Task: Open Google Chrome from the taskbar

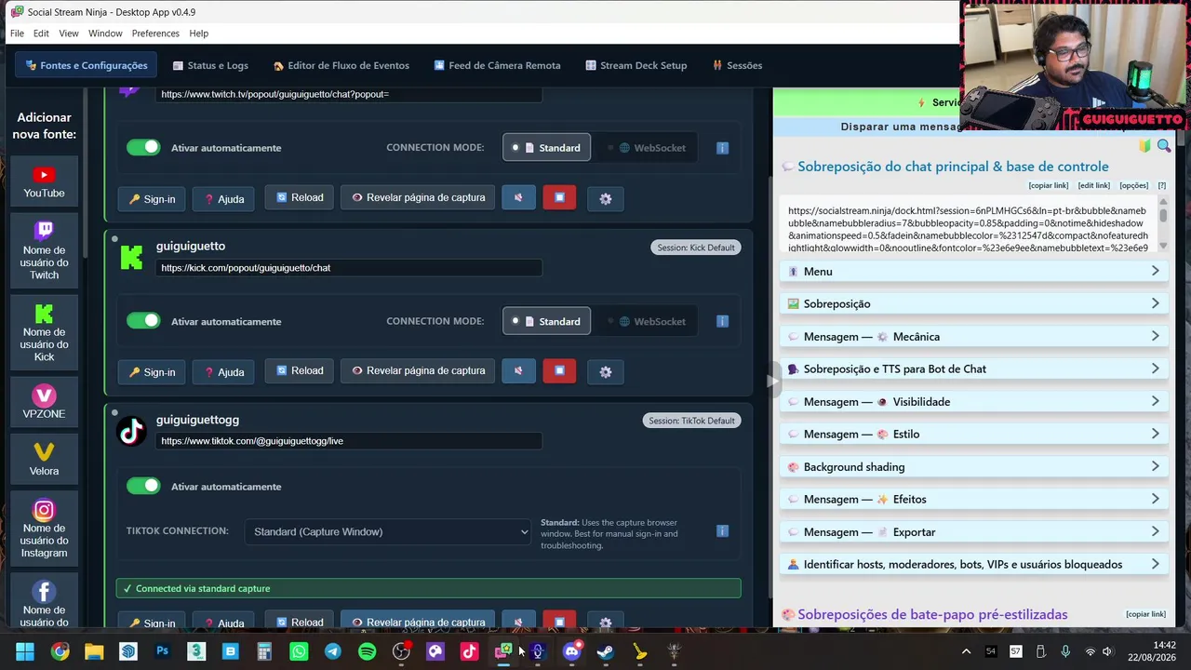Action: (60, 651)
